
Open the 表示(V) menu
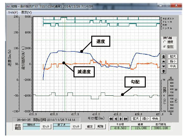26,13
